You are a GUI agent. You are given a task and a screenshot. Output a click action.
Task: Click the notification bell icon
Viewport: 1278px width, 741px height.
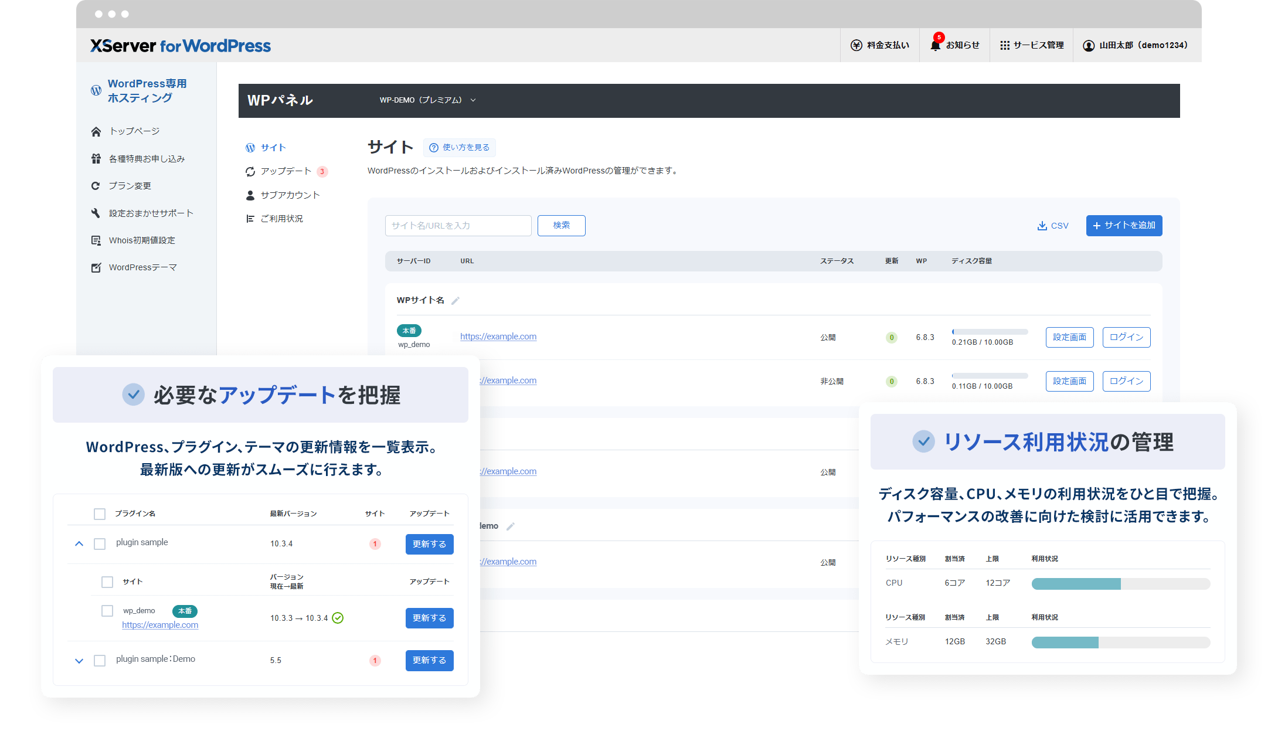[x=935, y=45]
